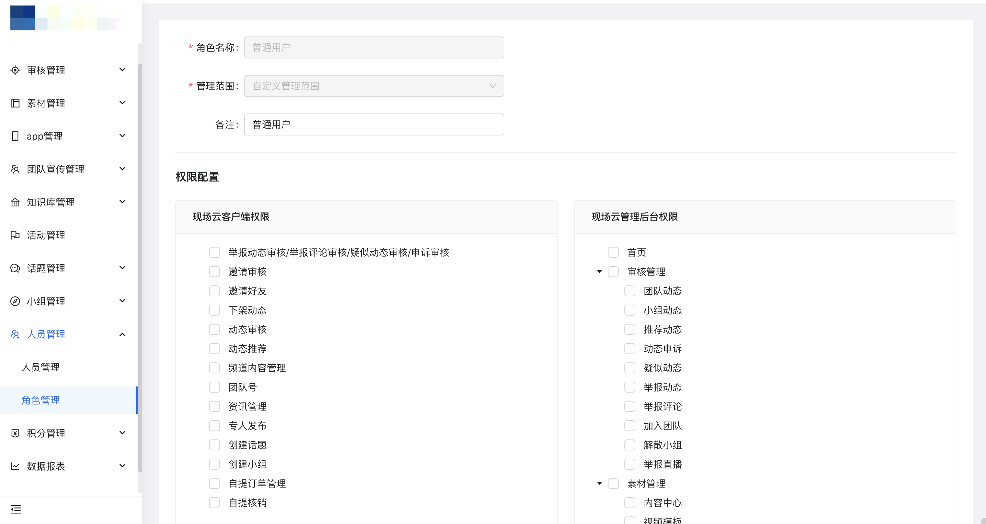Expand the 素材管理 sidebar menu chevron
986x524 pixels.
coord(122,102)
